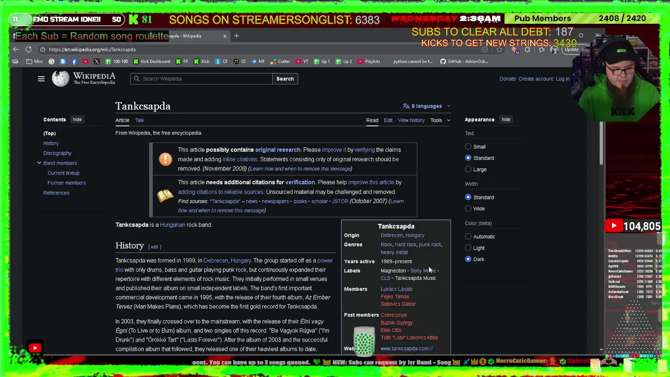Open the Playlists YouTube bookmark
670x377 pixels.
click(x=369, y=61)
